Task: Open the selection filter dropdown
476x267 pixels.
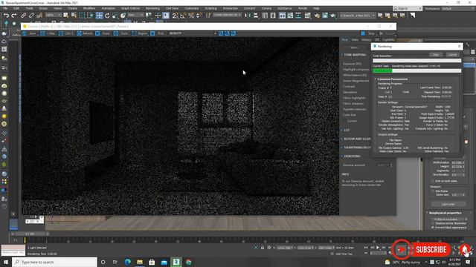Action: [53, 15]
